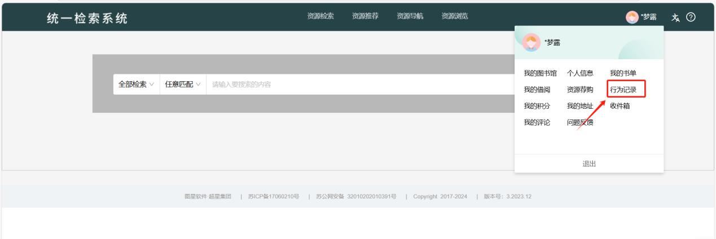This screenshot has width=716, height=239.
Task: Go to 资源导航 in top navigation
Action: pos(410,16)
